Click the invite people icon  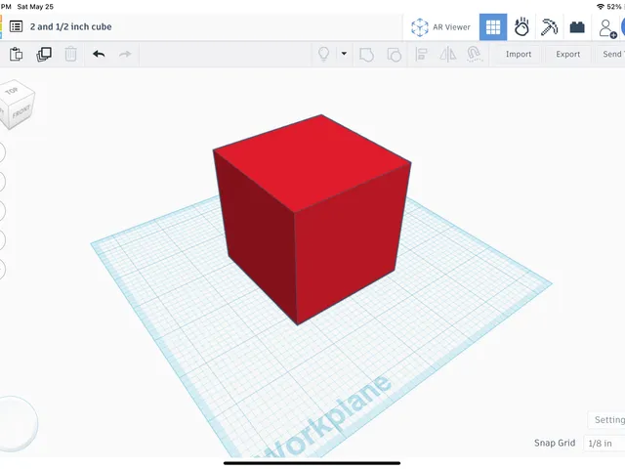point(607,28)
